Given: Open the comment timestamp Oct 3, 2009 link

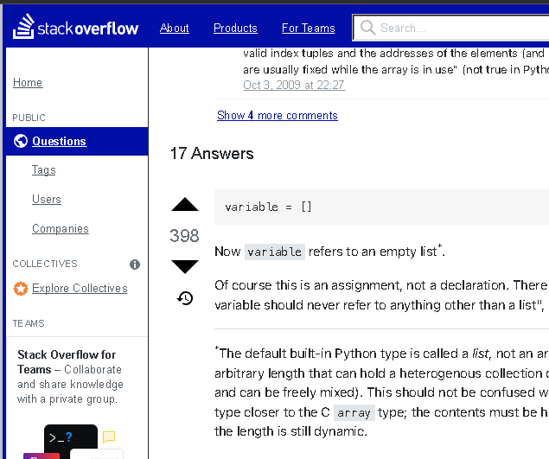Looking at the screenshot, I should click(x=294, y=85).
